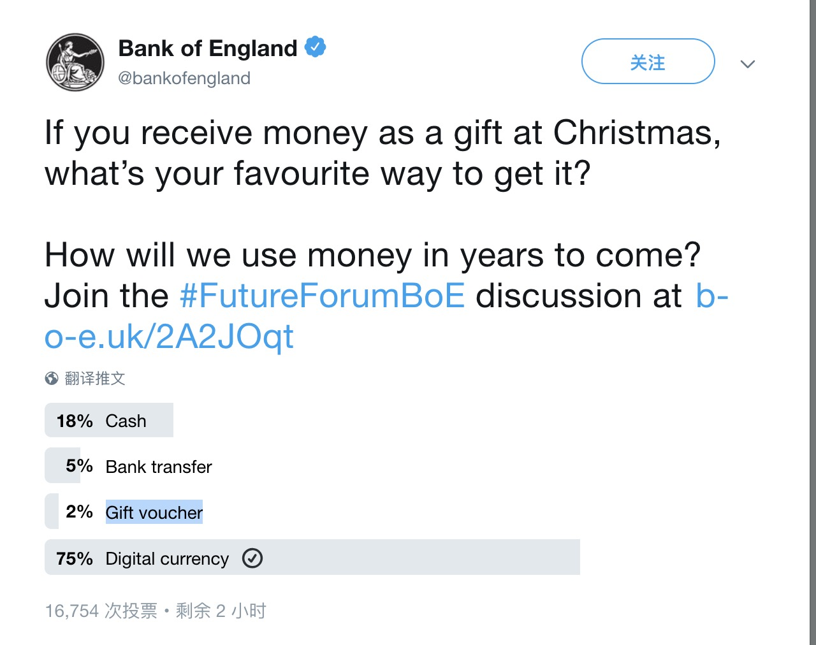Click the vertical scrollbar on the right
816x645 pixels.
813,322
